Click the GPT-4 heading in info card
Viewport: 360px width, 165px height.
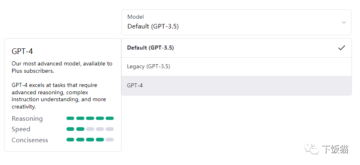[x=22, y=51]
